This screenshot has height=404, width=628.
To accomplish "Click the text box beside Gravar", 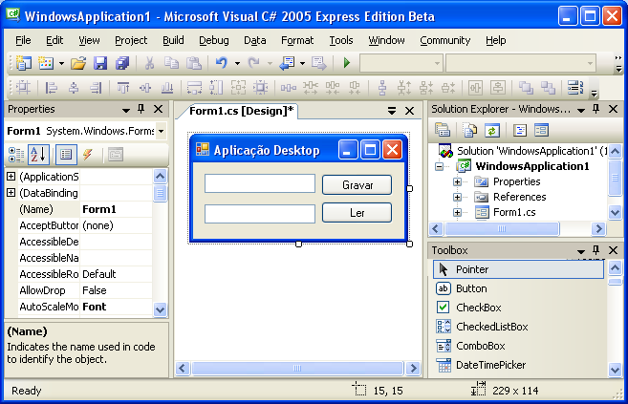I will click(x=260, y=183).
